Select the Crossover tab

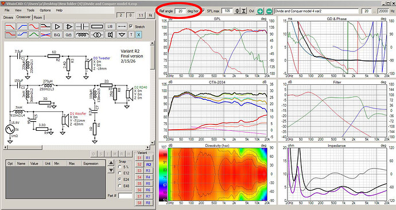pyautogui.click(x=24, y=17)
